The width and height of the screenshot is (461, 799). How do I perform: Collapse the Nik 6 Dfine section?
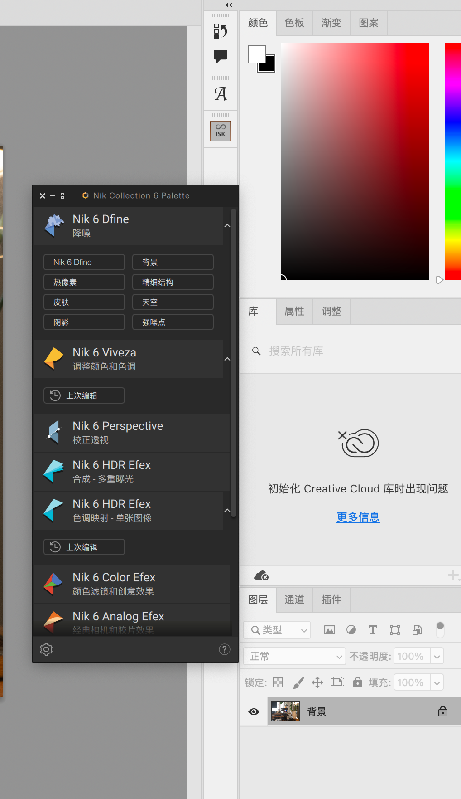[227, 226]
